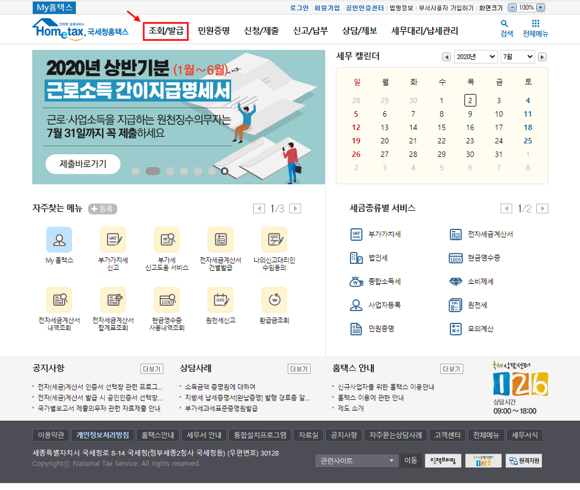This screenshot has height=490, width=580.
Task: Select 원천세 tax service
Action: (x=468, y=305)
